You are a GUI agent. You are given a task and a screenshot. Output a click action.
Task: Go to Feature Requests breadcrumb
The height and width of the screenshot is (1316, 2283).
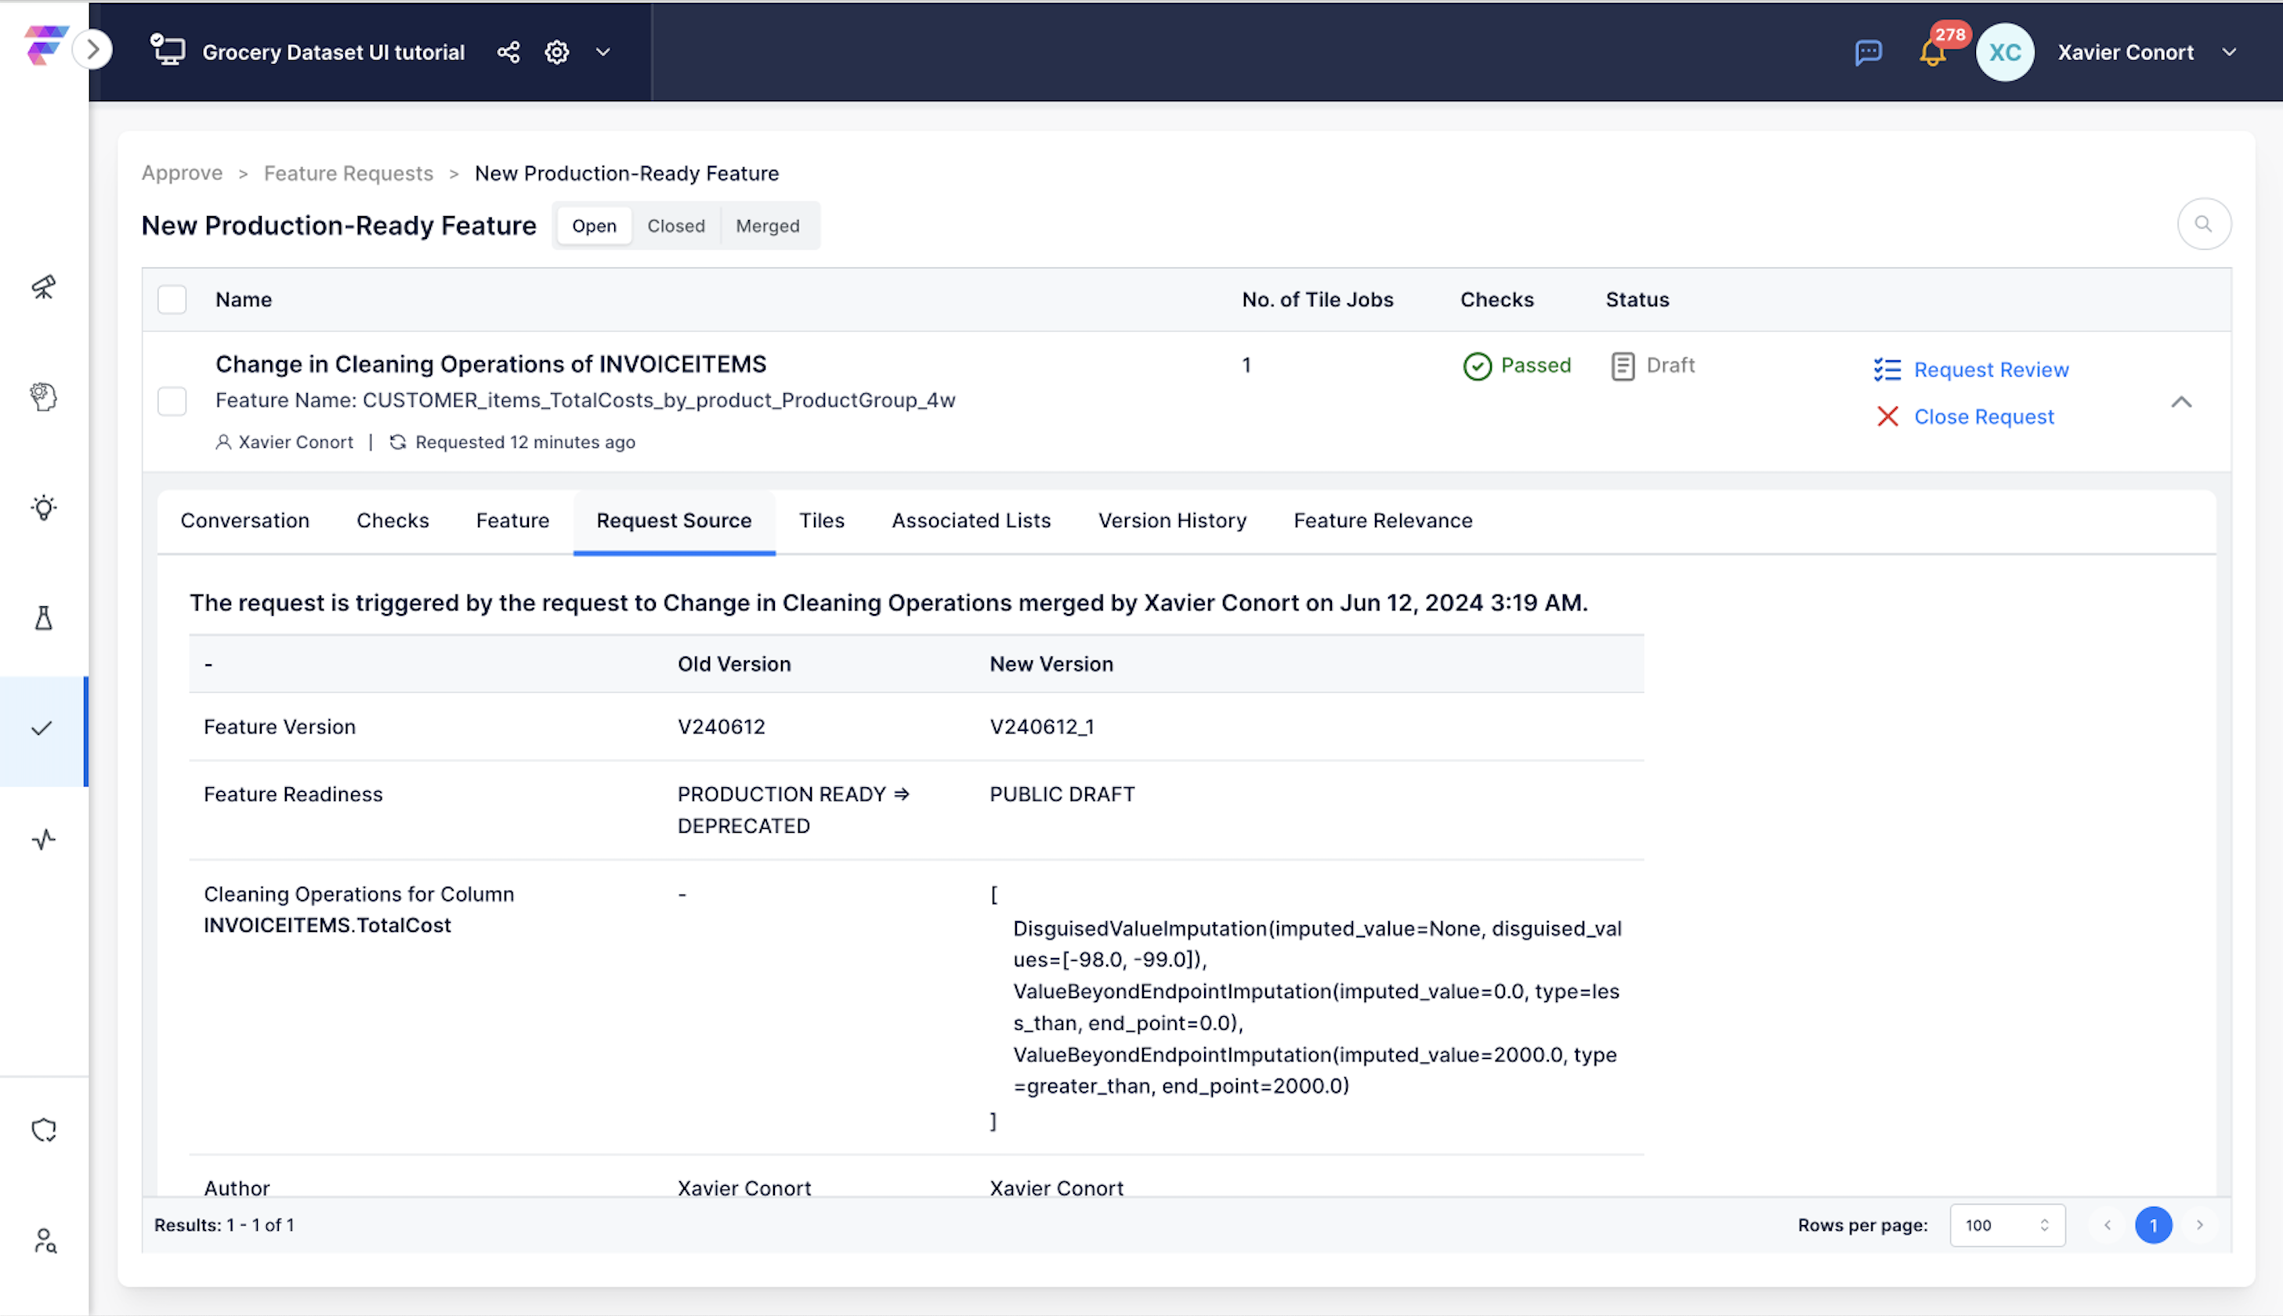[348, 172]
